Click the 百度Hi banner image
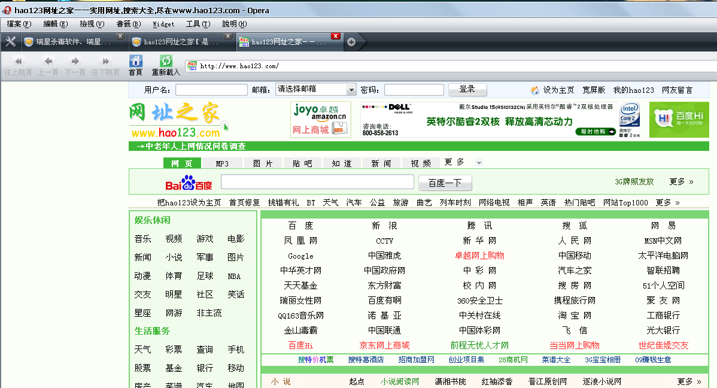Image resolution: width=717 pixels, height=388 pixels. [679, 120]
